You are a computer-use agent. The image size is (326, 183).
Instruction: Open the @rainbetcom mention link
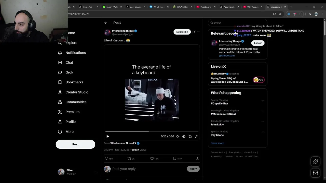[227, 56]
